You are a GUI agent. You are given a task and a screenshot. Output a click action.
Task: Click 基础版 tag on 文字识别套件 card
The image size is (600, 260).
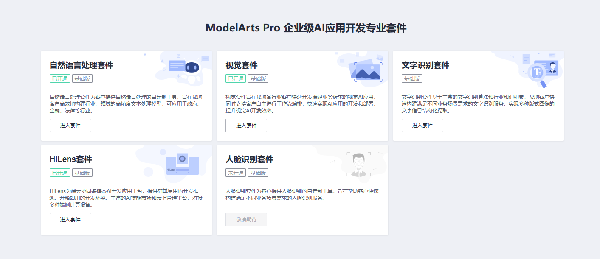coord(412,78)
